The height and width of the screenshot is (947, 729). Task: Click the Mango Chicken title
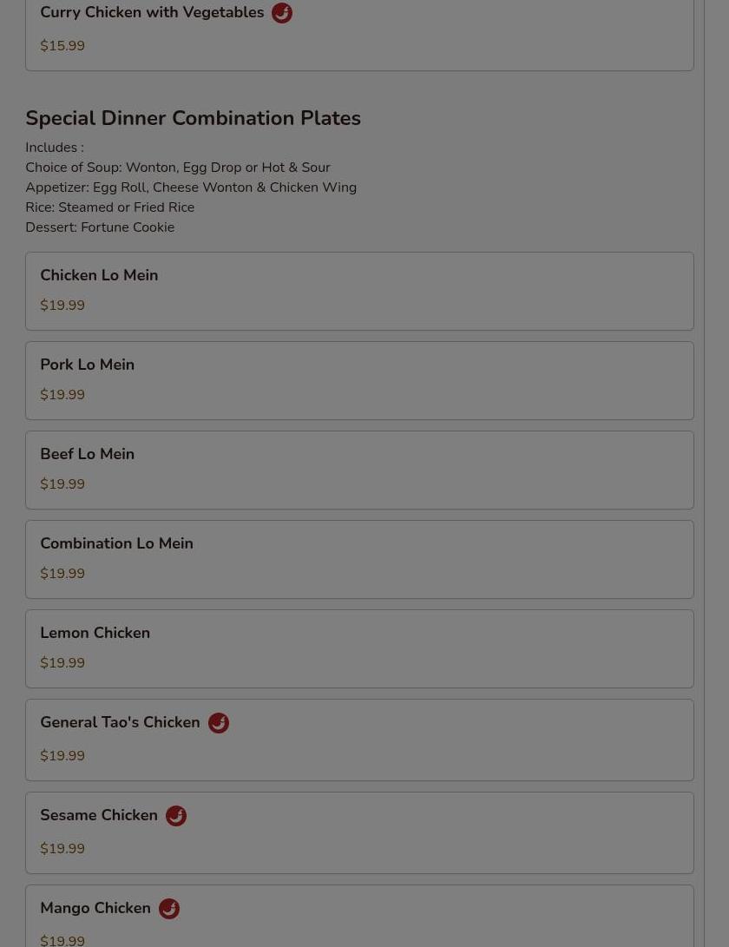click(x=95, y=908)
